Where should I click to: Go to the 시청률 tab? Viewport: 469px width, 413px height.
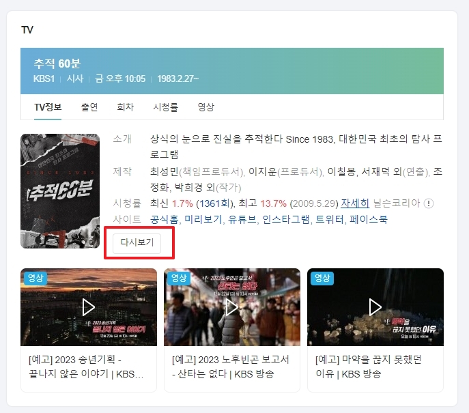165,107
